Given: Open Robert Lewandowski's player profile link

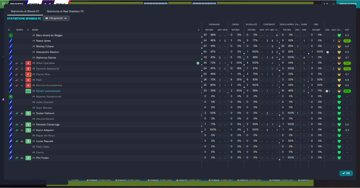Looking at the screenshot, I should [48, 91].
